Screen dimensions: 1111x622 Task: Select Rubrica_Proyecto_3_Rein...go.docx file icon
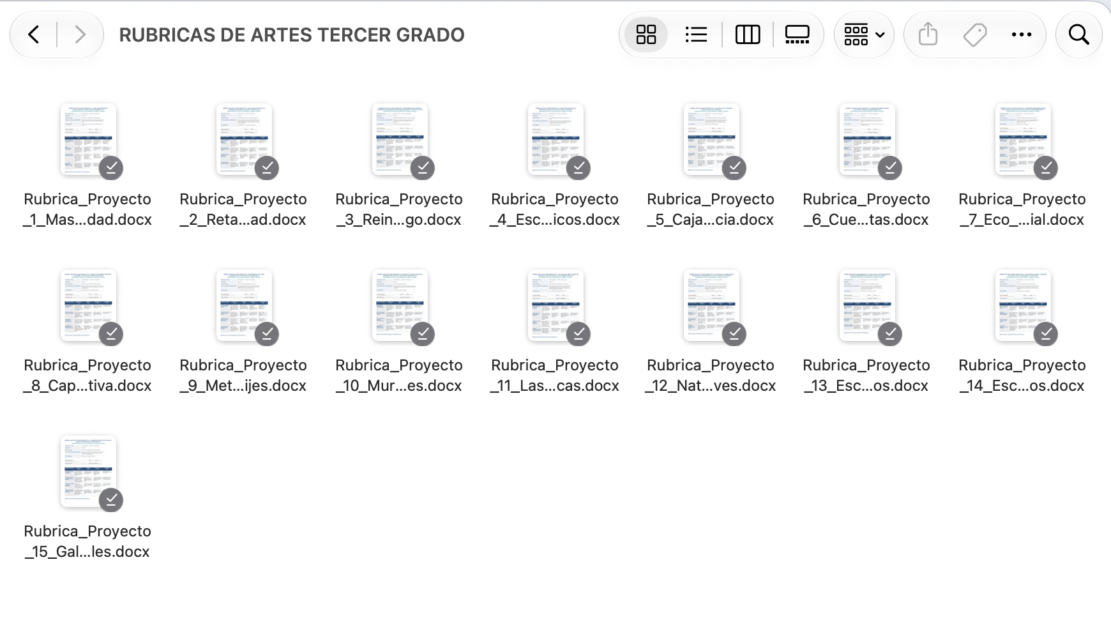point(400,140)
